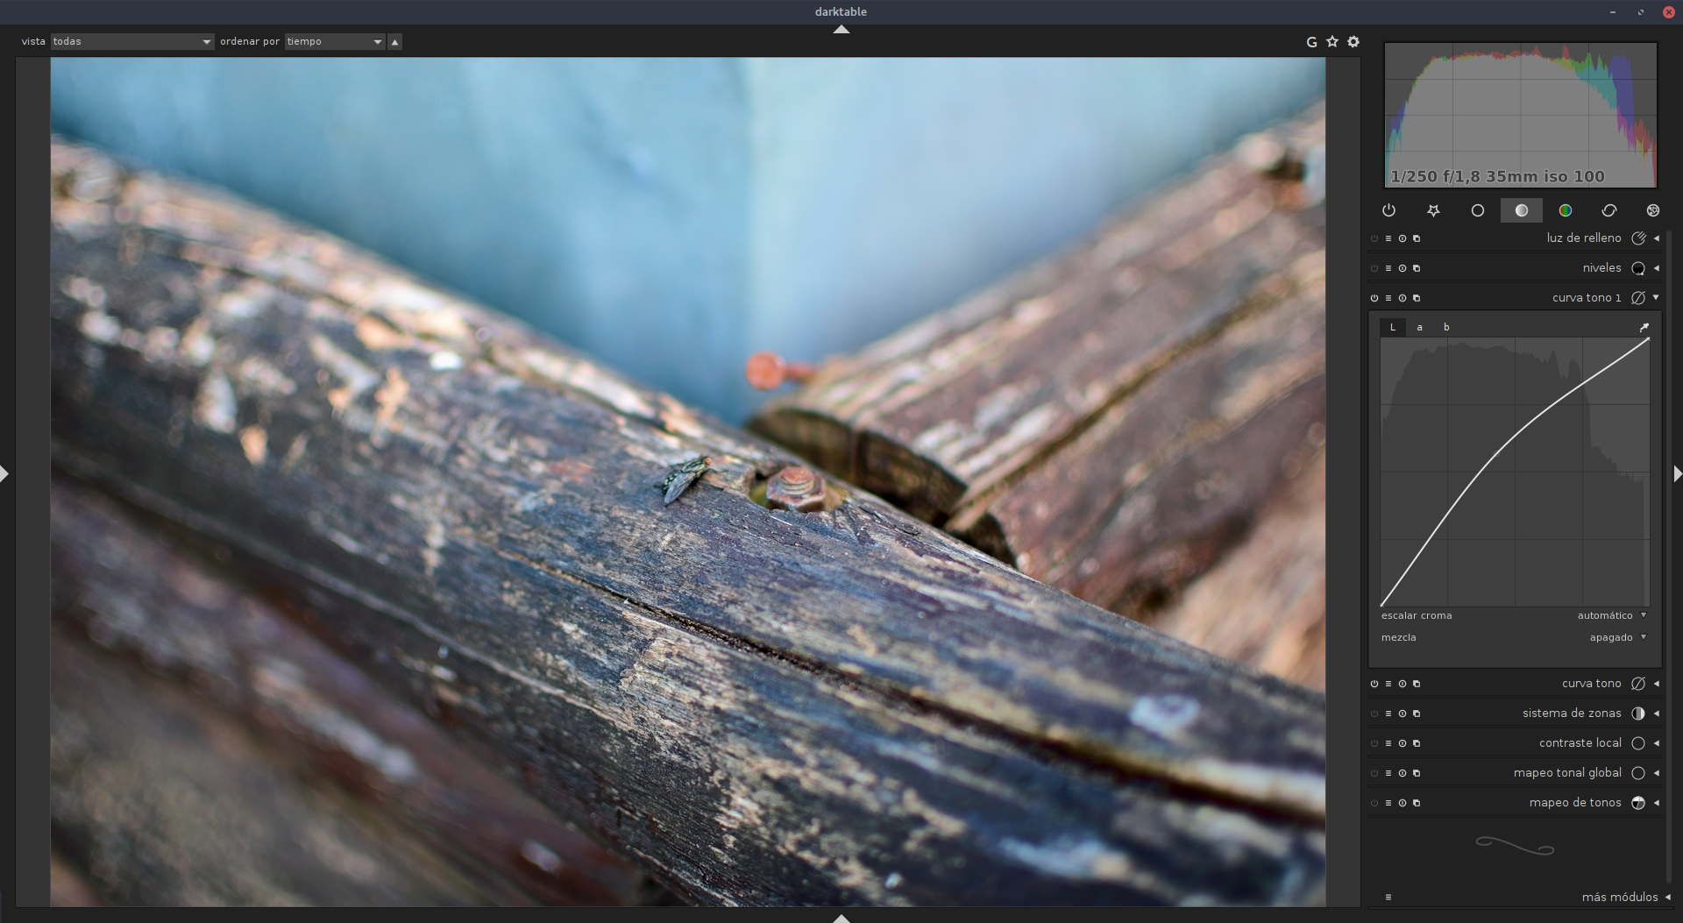
Task: Open the ordenar por 'tiempo' dropdown
Action: click(335, 41)
